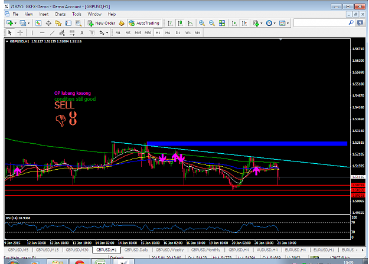Switch to the GBPUSD,Daily chart tab
This screenshot has height=264, width=369.
[136, 250]
